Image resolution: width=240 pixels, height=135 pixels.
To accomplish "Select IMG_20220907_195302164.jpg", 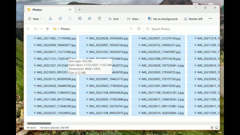I will pyautogui.click(x=104, y=45).
